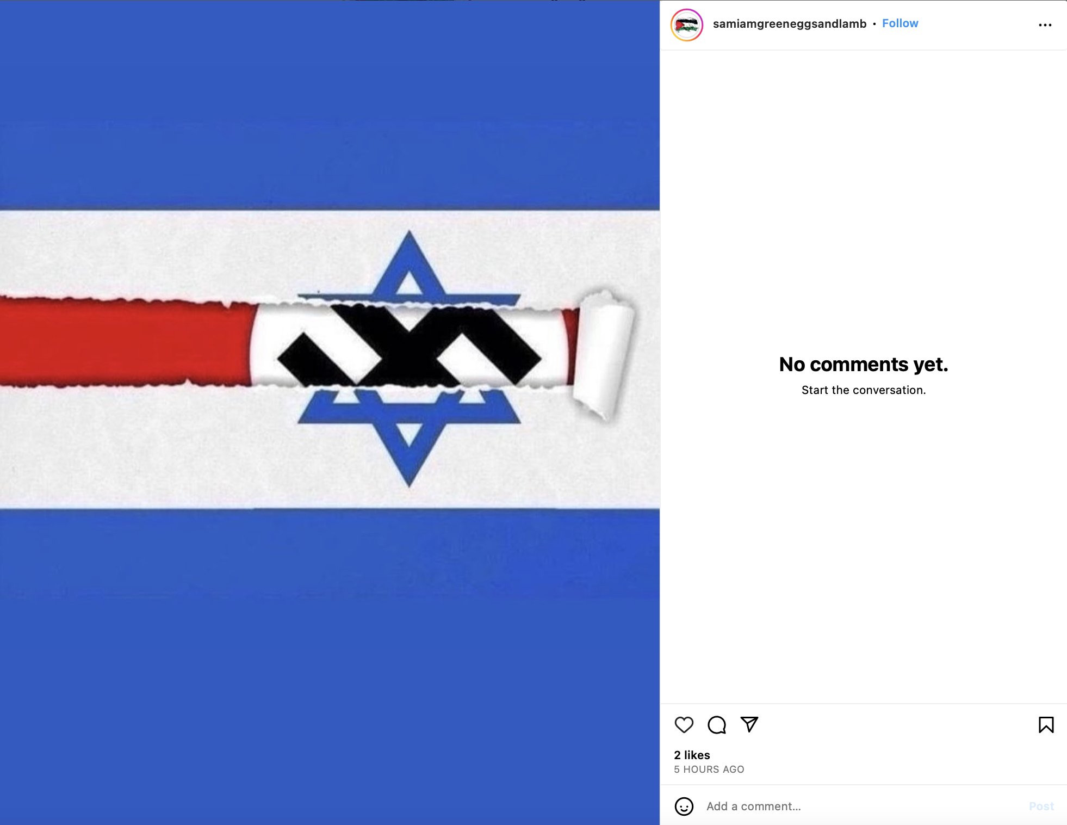Click the red stripe in the image
The height and width of the screenshot is (825, 1067).
coord(125,342)
